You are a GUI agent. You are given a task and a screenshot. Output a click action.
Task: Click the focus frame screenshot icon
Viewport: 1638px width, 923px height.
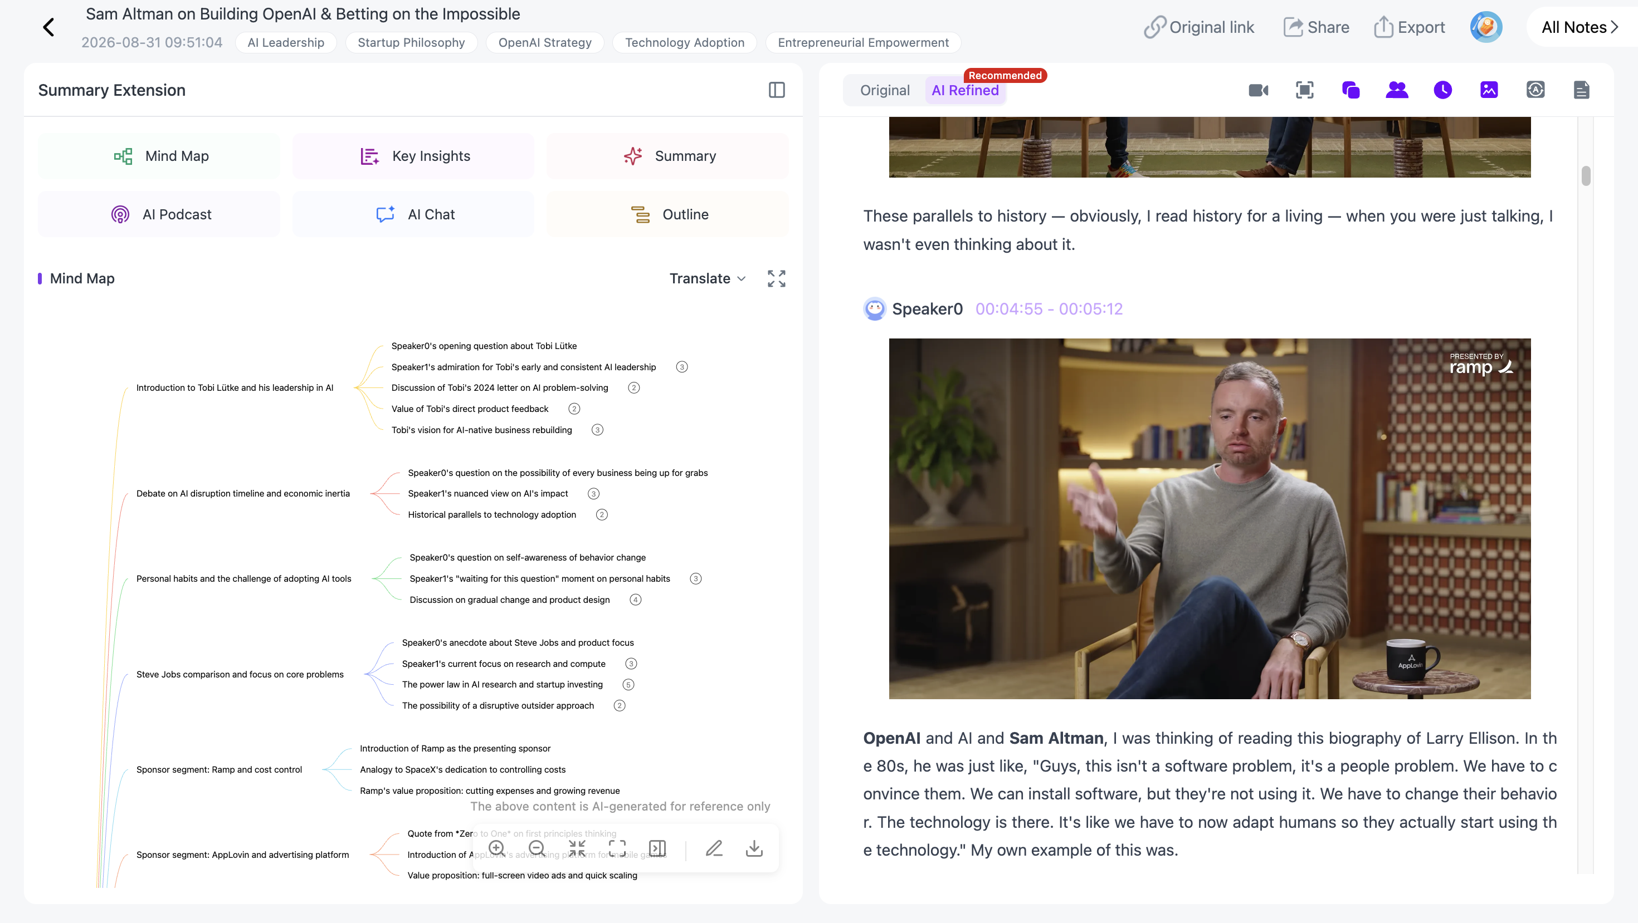[1304, 90]
